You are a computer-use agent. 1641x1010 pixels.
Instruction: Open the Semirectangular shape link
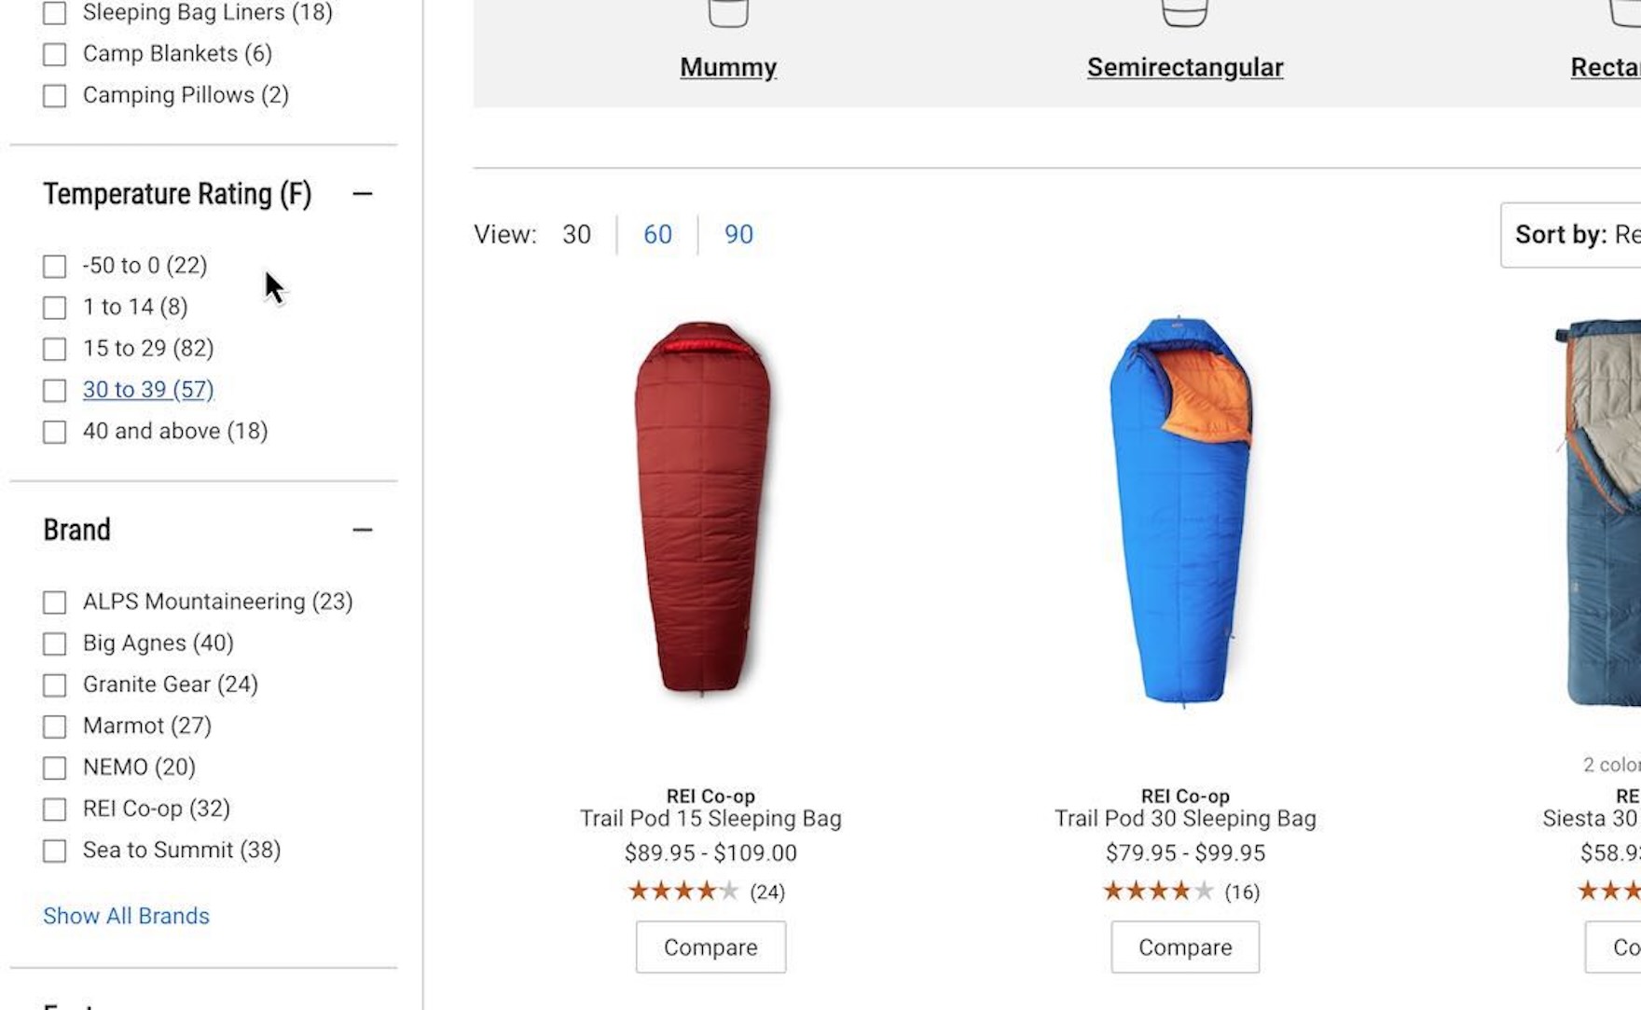1184,67
